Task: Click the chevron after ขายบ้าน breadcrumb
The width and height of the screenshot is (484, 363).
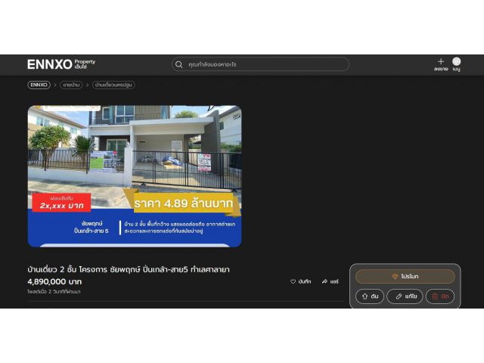Action: [88, 85]
